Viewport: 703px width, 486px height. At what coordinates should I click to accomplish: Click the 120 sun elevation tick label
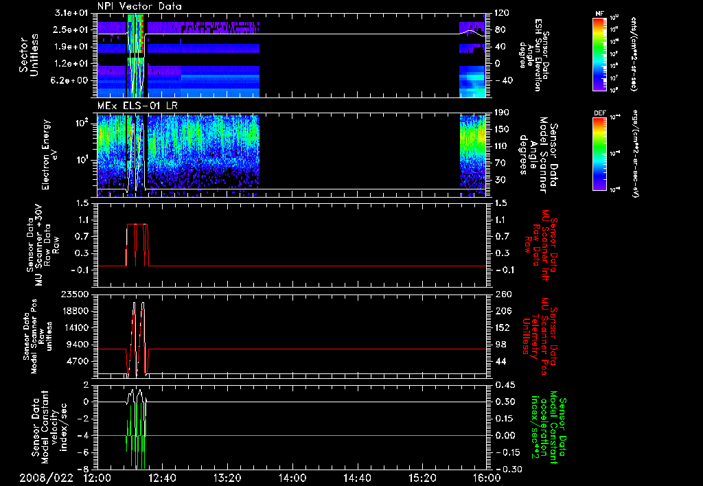coord(502,13)
